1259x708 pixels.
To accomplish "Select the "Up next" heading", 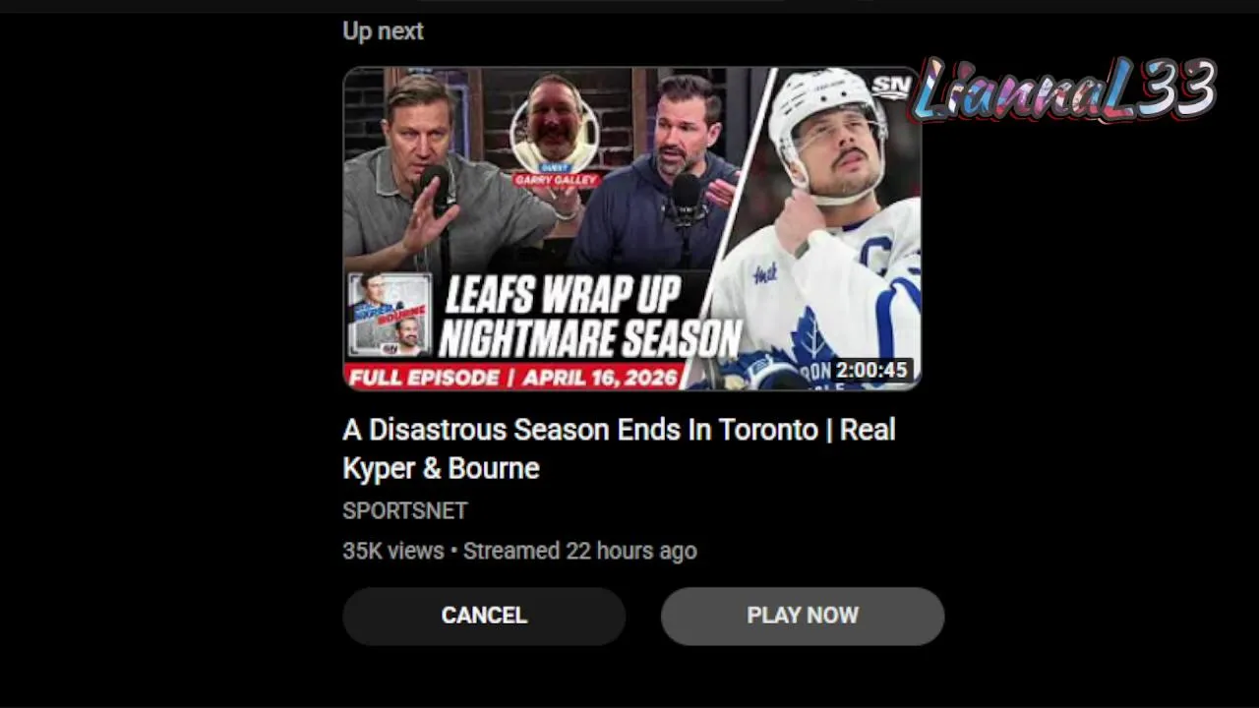I will click(383, 31).
